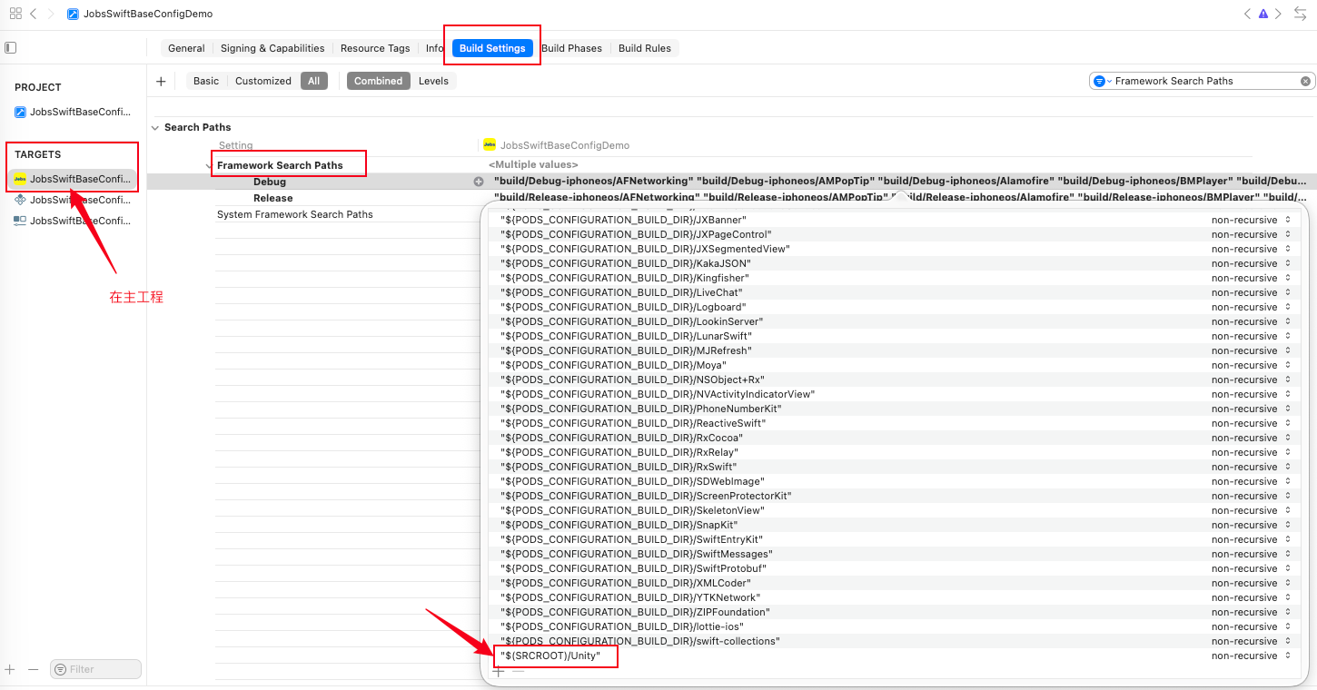Add a search path with the popover plus button

(498, 672)
